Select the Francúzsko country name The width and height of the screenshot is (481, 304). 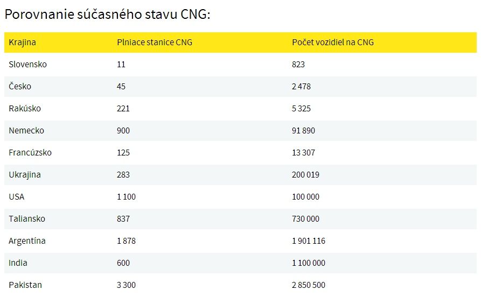click(30, 153)
